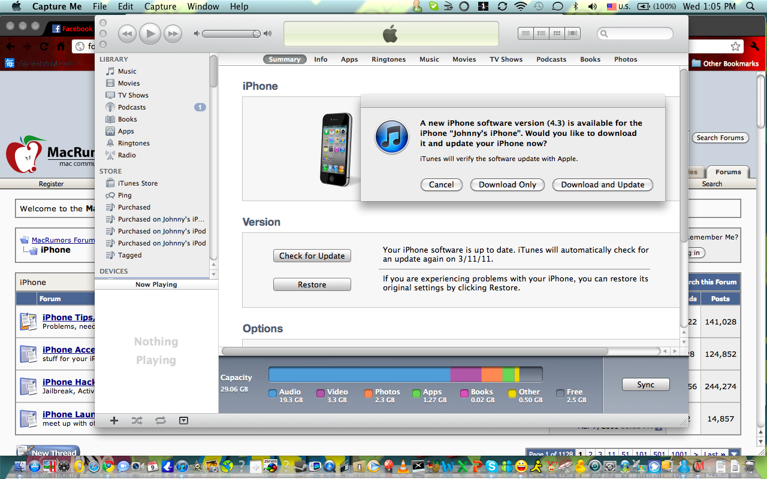The height and width of the screenshot is (479, 767).
Task: Open Books in the library sidebar
Action: (x=127, y=119)
